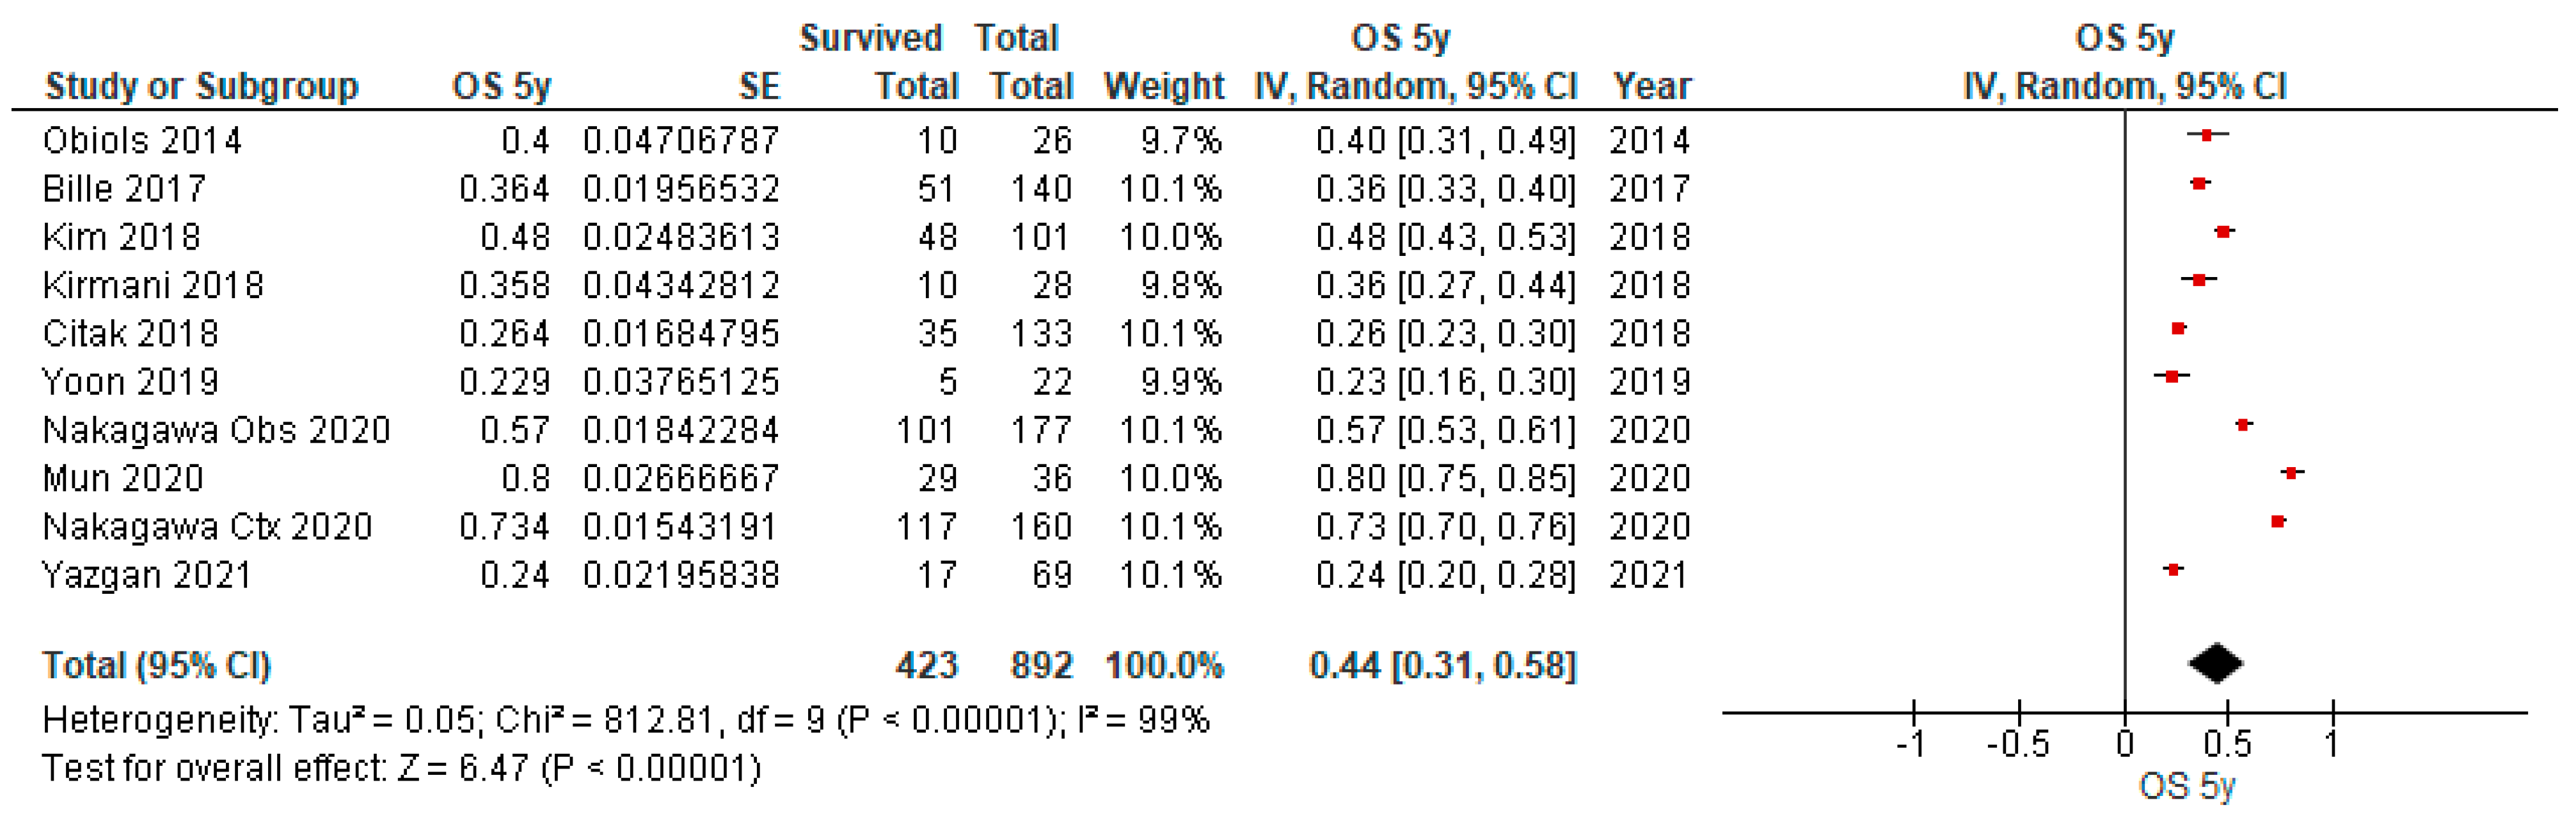Screen dimensions: 2576x819
Task: Click the SE column header
Action: [x=759, y=87]
